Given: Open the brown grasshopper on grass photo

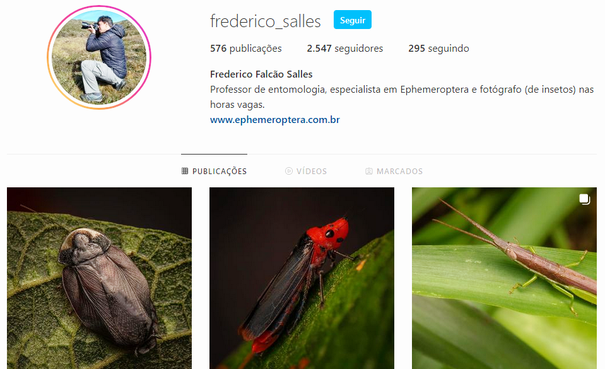Looking at the screenshot, I should pos(504,278).
